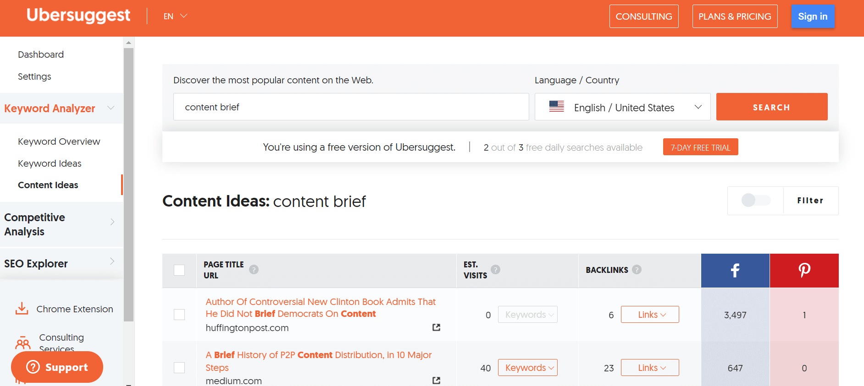Click the US flag icon
Viewport: 864px width, 386px height.
[557, 107]
